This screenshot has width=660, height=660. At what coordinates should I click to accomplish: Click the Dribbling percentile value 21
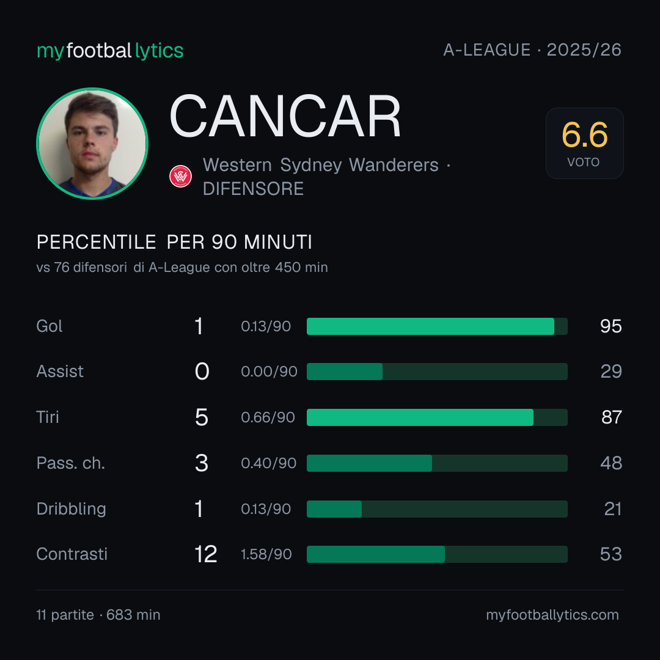tap(613, 509)
